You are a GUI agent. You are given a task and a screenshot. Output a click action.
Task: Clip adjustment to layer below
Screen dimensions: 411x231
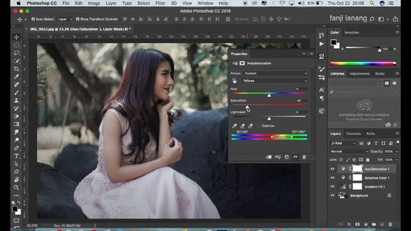(269, 157)
